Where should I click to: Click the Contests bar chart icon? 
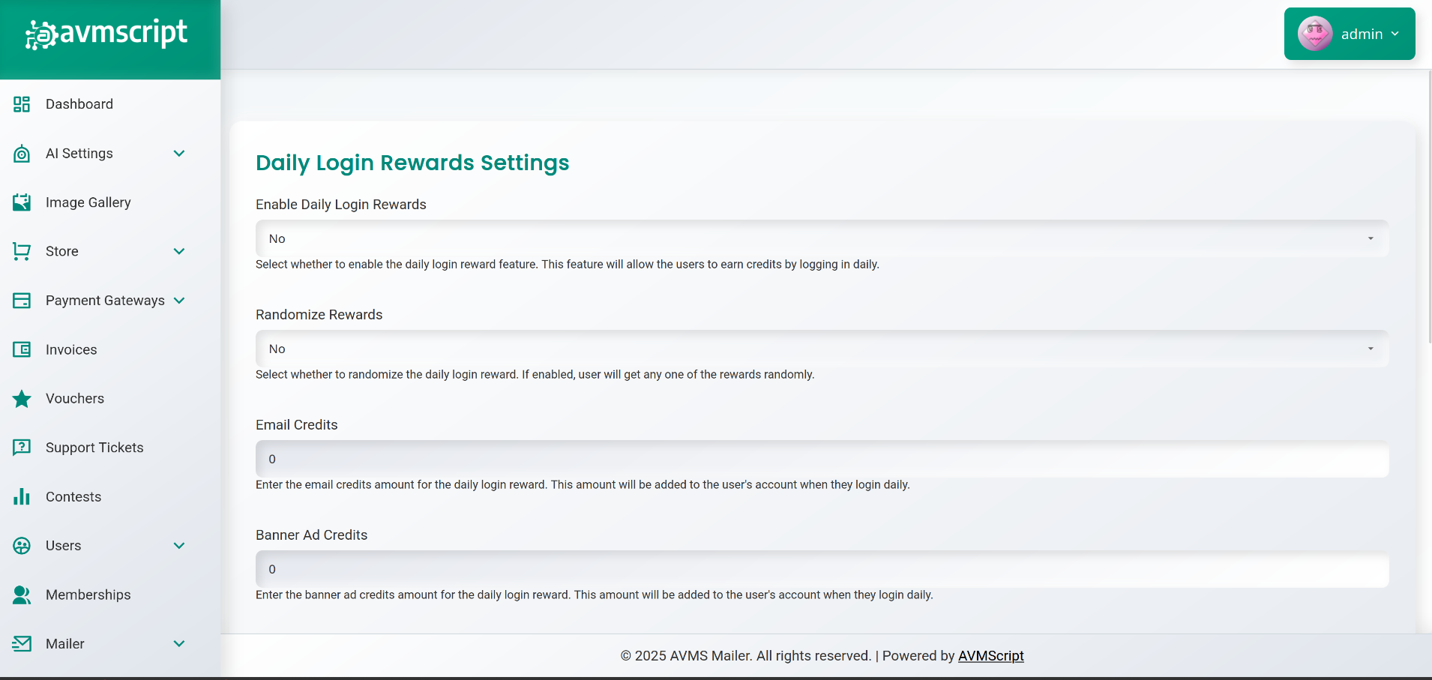(22, 496)
